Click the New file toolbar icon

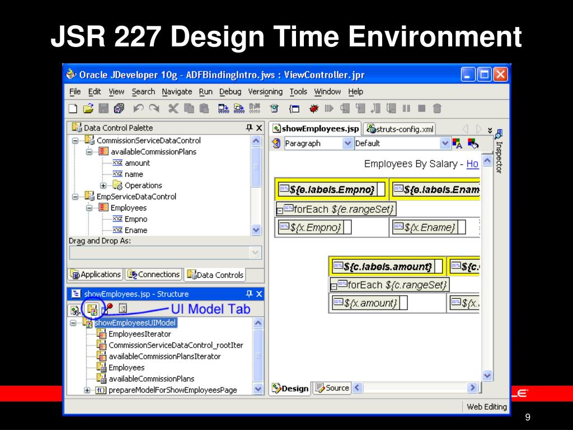(x=73, y=109)
